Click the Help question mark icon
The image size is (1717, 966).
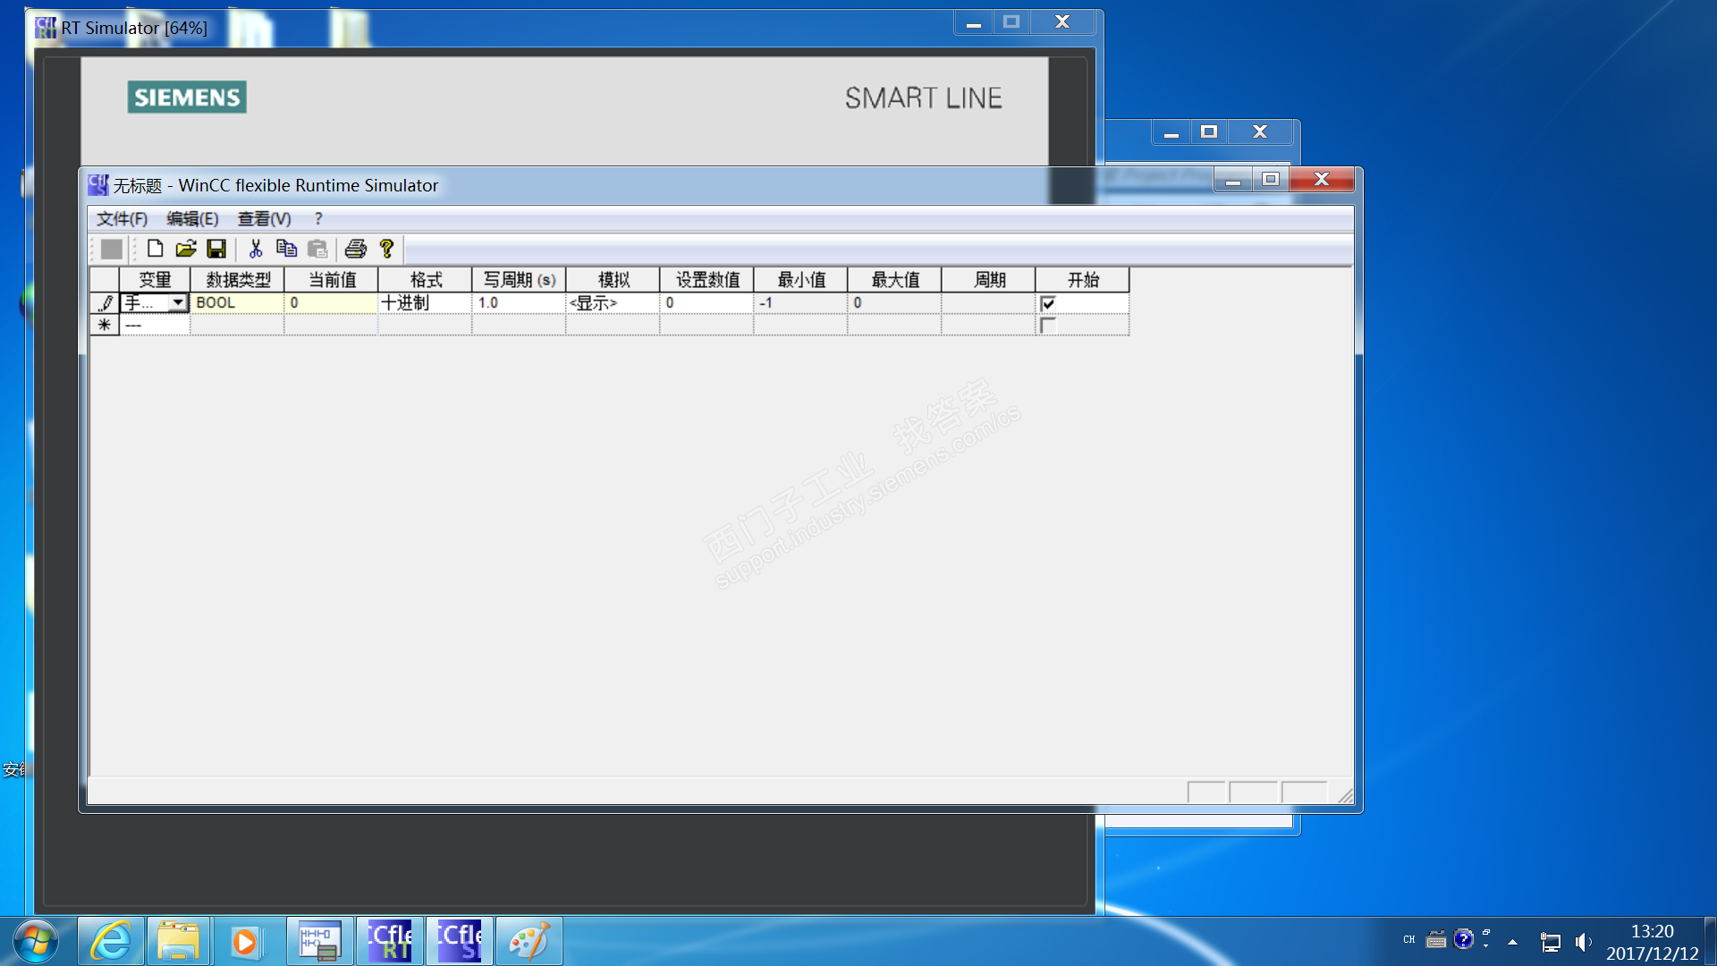(386, 249)
